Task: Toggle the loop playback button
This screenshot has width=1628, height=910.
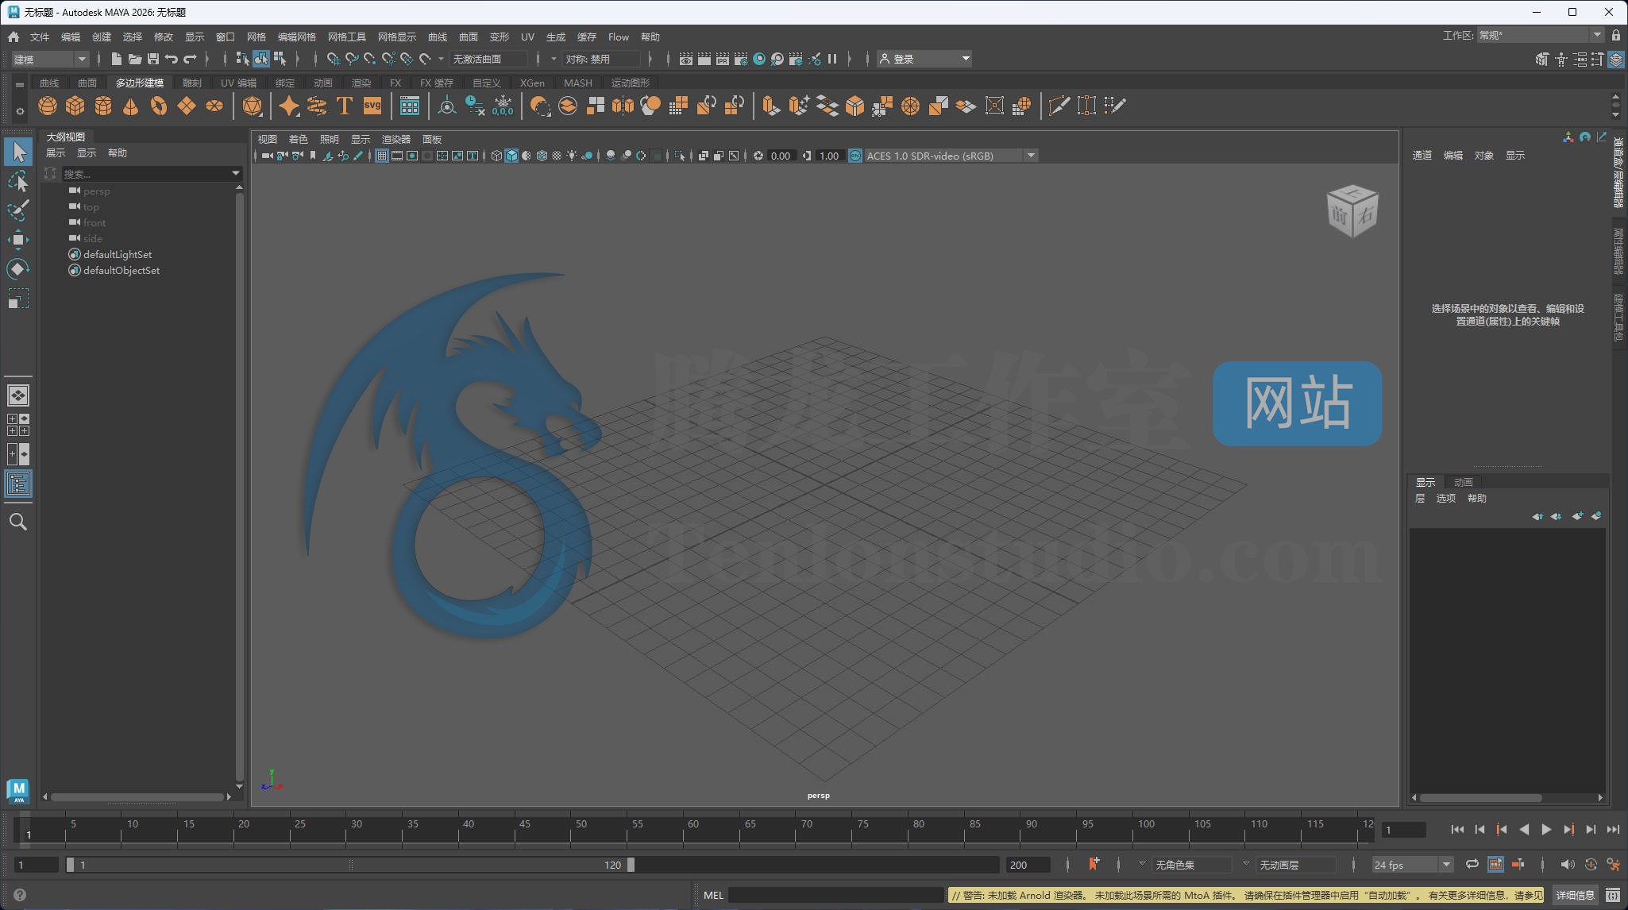Action: point(1472,864)
